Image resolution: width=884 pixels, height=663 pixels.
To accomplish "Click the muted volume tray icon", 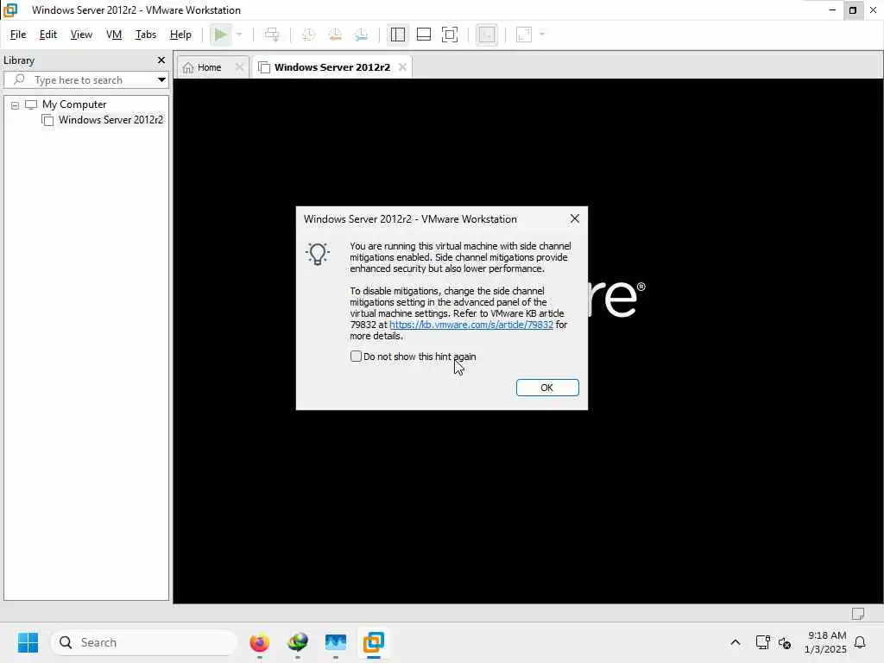I will 784,642.
